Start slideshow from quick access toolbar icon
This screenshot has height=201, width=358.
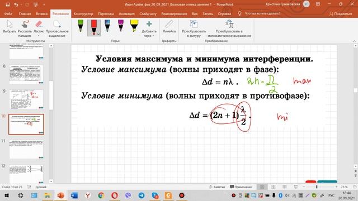pyautogui.click(x=36, y=4)
